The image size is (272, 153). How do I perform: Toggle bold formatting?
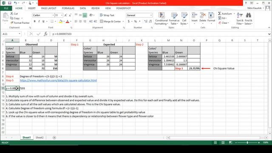34,21
